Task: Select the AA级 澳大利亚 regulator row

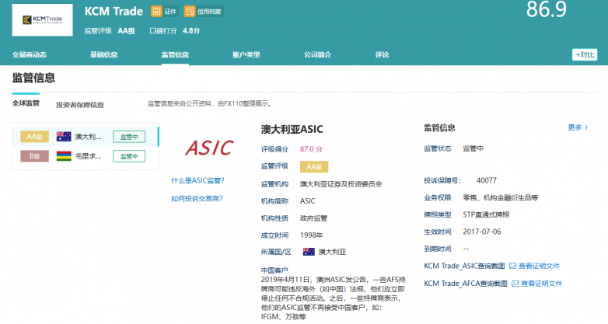Action: coord(86,137)
